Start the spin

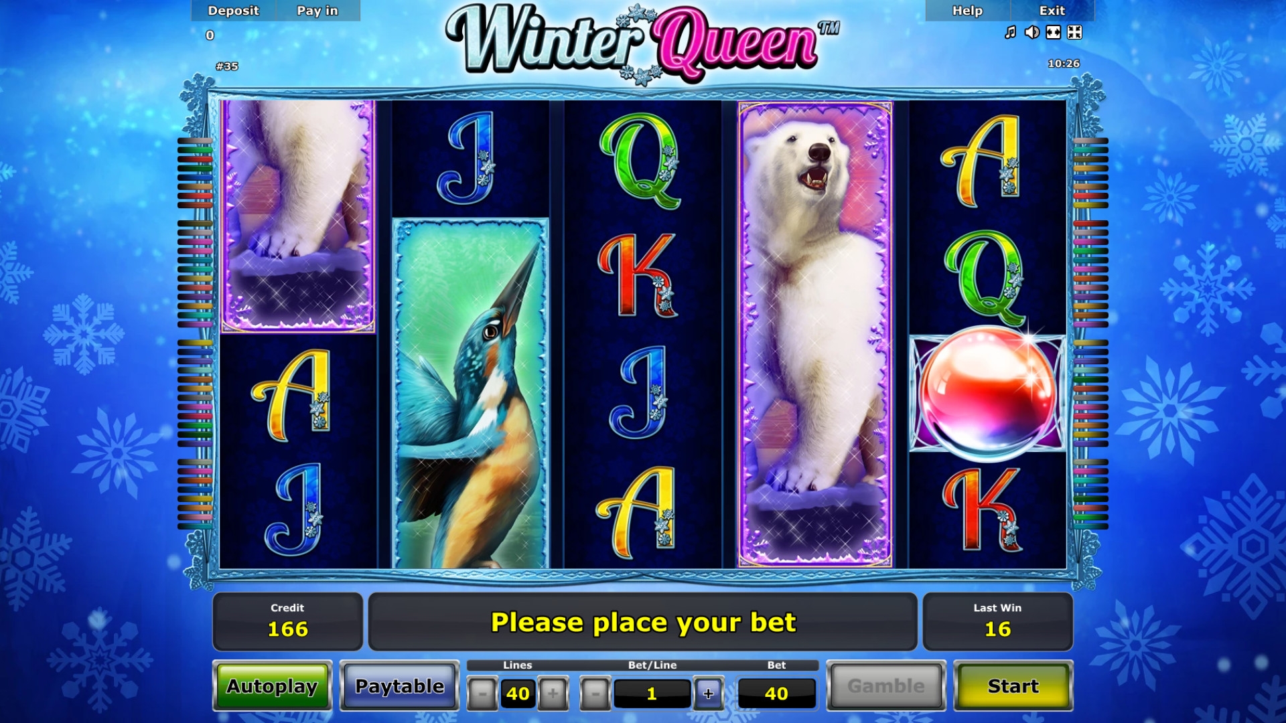click(1013, 686)
